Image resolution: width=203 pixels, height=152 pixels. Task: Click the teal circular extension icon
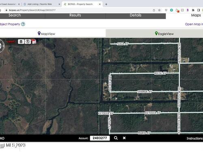tap(171, 10)
